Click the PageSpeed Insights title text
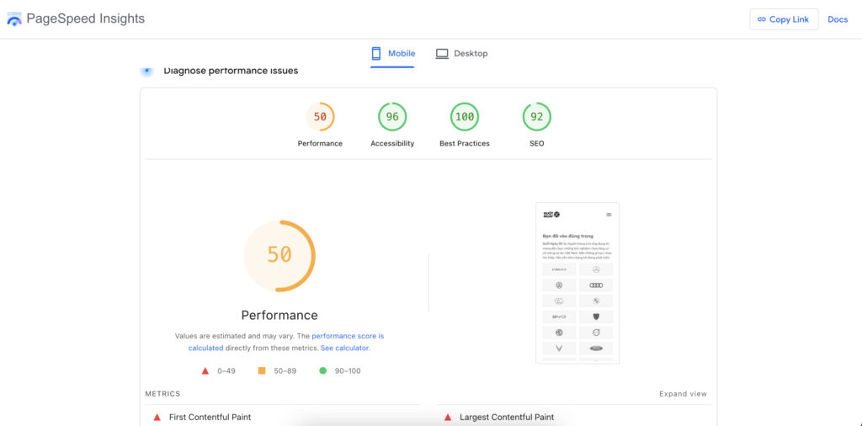The image size is (862, 426). pos(85,19)
